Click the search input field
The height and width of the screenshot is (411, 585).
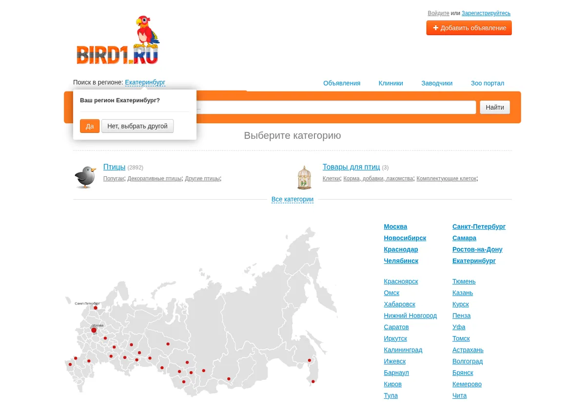coord(336,107)
